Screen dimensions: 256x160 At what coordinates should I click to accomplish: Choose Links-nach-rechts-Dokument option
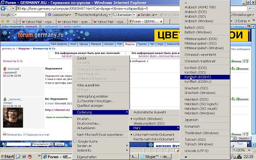click(x=154, y=135)
